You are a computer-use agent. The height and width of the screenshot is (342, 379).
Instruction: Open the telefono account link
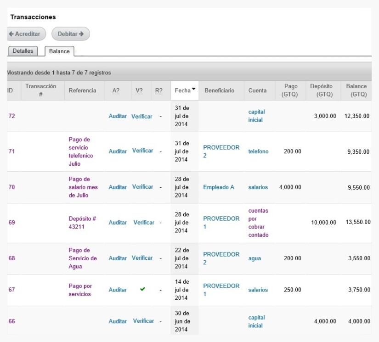[258, 151]
